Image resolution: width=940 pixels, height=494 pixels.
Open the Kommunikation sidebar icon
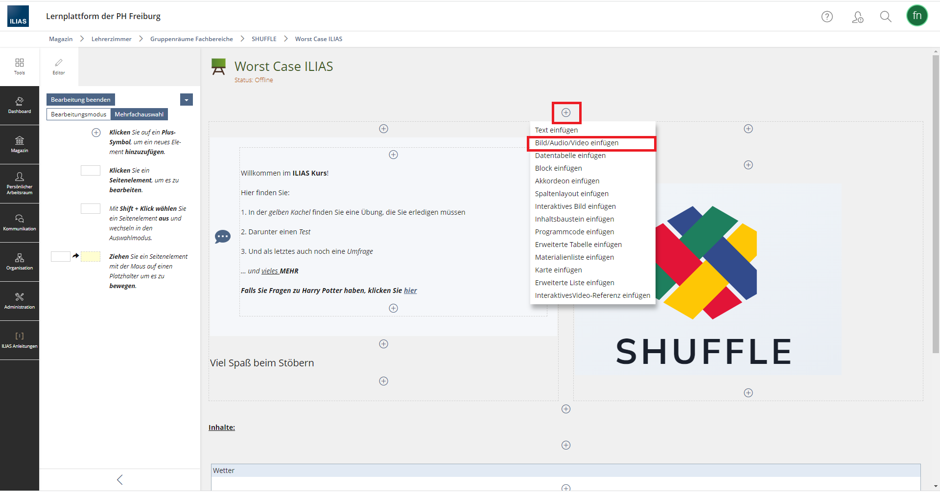[20, 223]
